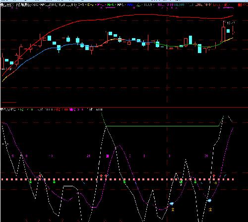Click the rightmost blue diamond marker
The width and height of the screenshot is (248, 222).
[x=209, y=201]
